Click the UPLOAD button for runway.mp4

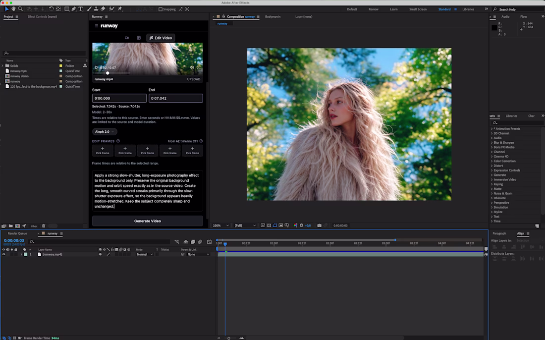tap(194, 79)
